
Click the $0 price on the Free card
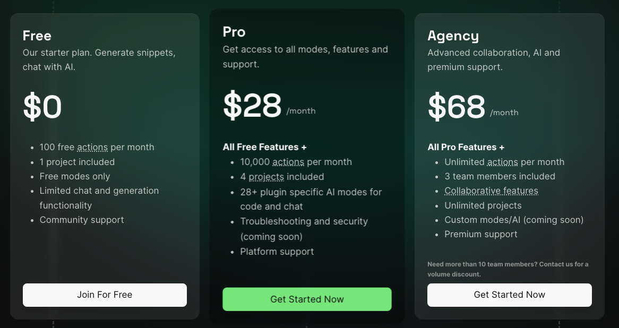tap(42, 107)
